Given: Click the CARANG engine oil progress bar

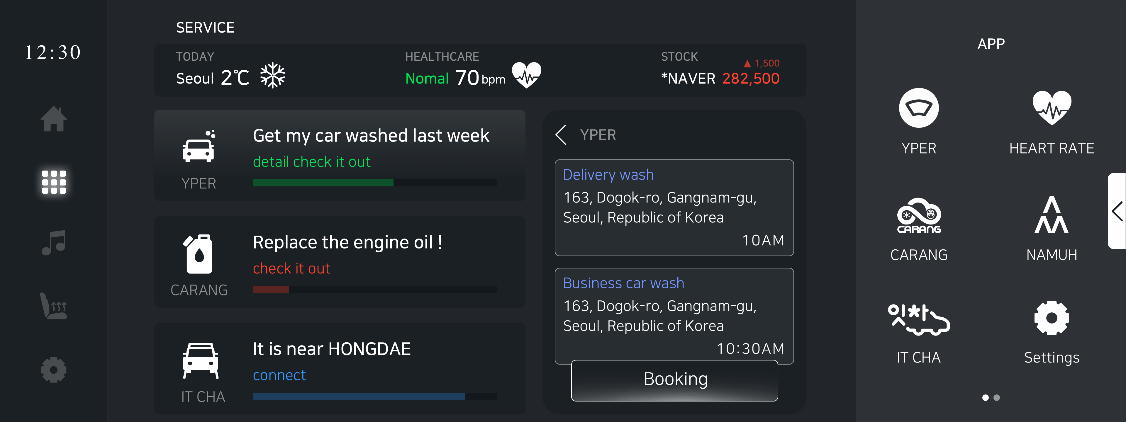Looking at the screenshot, I should [x=375, y=289].
